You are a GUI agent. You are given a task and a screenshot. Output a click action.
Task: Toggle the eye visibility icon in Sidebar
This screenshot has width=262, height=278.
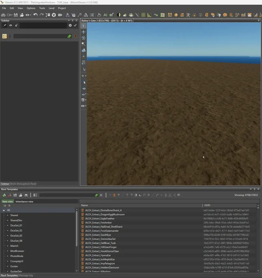click(x=11, y=25)
